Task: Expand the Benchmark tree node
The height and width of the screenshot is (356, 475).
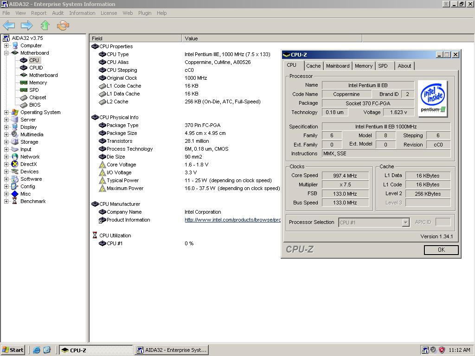Action: (x=6, y=201)
